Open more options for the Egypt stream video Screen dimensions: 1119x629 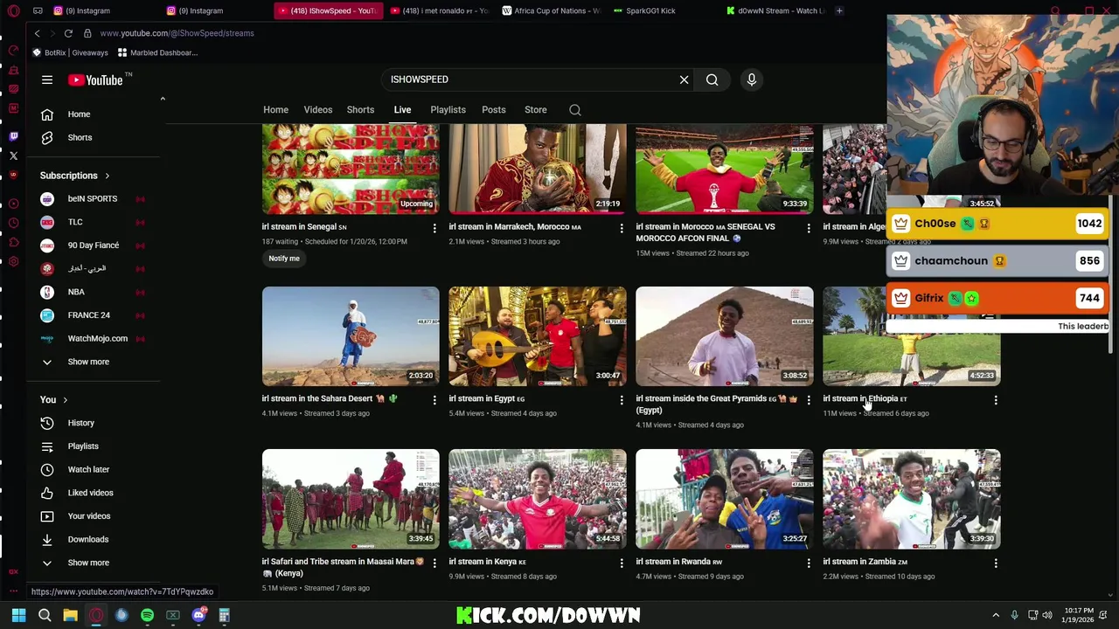[x=622, y=399]
